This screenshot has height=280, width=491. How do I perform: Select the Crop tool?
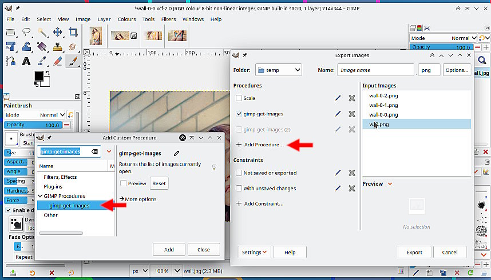coord(73,32)
